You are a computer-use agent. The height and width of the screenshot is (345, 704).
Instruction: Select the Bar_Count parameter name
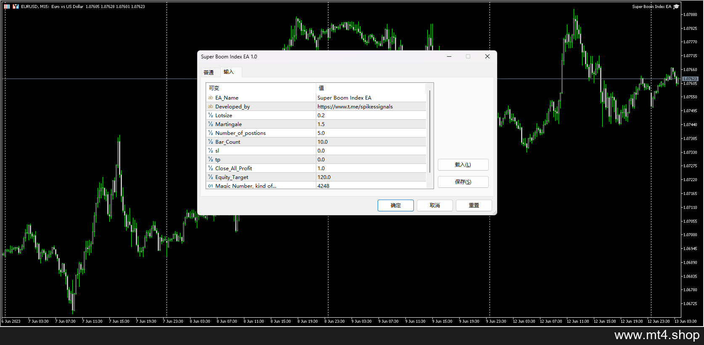[x=228, y=142]
